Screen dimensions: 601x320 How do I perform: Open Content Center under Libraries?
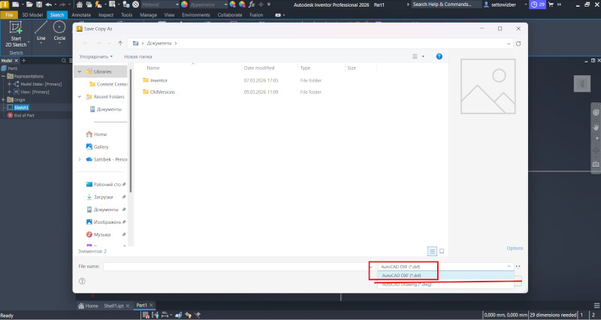pos(112,84)
